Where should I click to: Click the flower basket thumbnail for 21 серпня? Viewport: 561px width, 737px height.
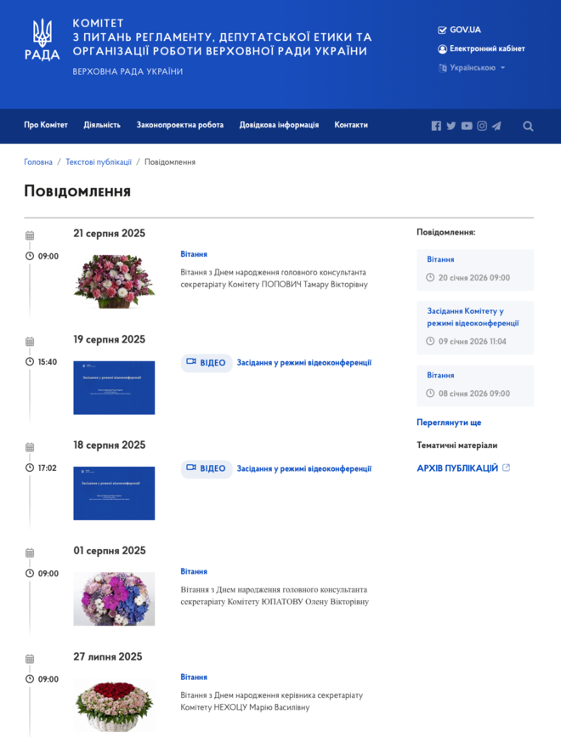point(114,281)
